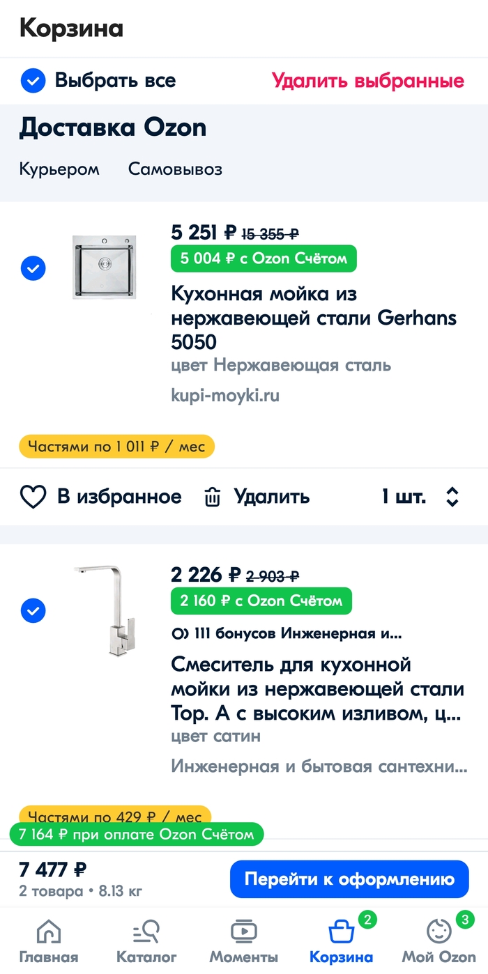Switch to Курьером delivery tab
The height and width of the screenshot is (974, 488).
click(x=59, y=169)
